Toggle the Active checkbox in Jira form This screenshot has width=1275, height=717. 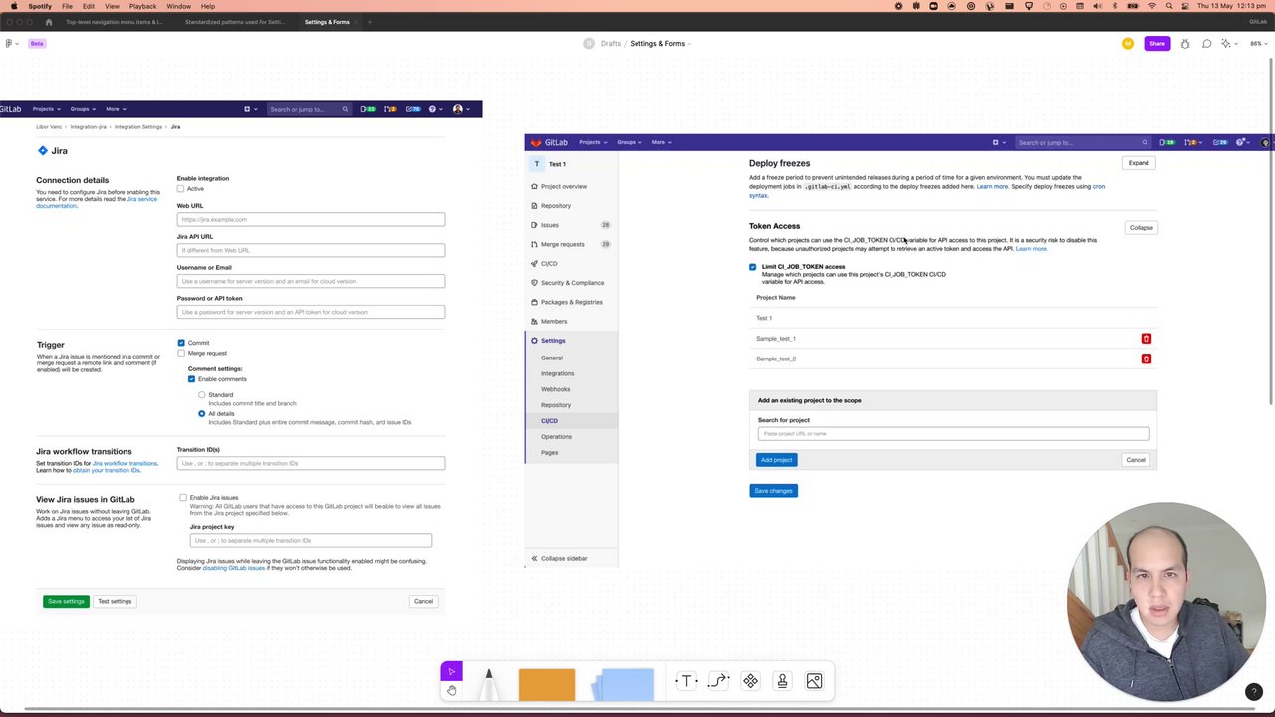[181, 189]
